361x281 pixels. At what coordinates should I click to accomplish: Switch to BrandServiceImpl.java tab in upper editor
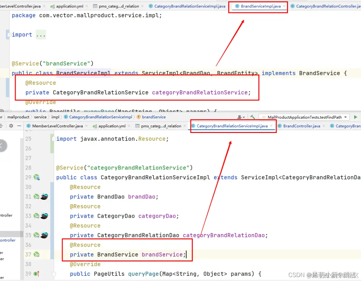tap(261, 6)
